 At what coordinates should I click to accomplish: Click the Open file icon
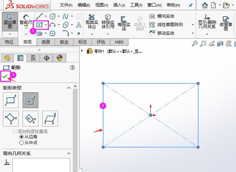[x=226, y=5]
